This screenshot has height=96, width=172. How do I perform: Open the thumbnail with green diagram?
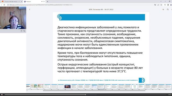click(135, 87)
